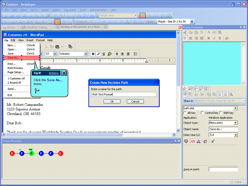Screen dimensions: 248x186
Task: Open the Developer Document menu
Action: [70, 10]
